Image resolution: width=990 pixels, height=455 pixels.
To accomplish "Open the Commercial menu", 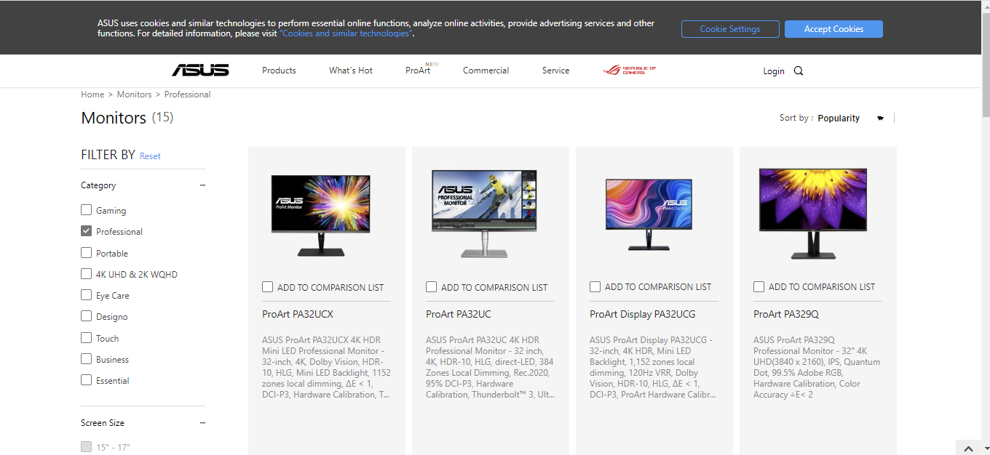I will click(x=486, y=71).
